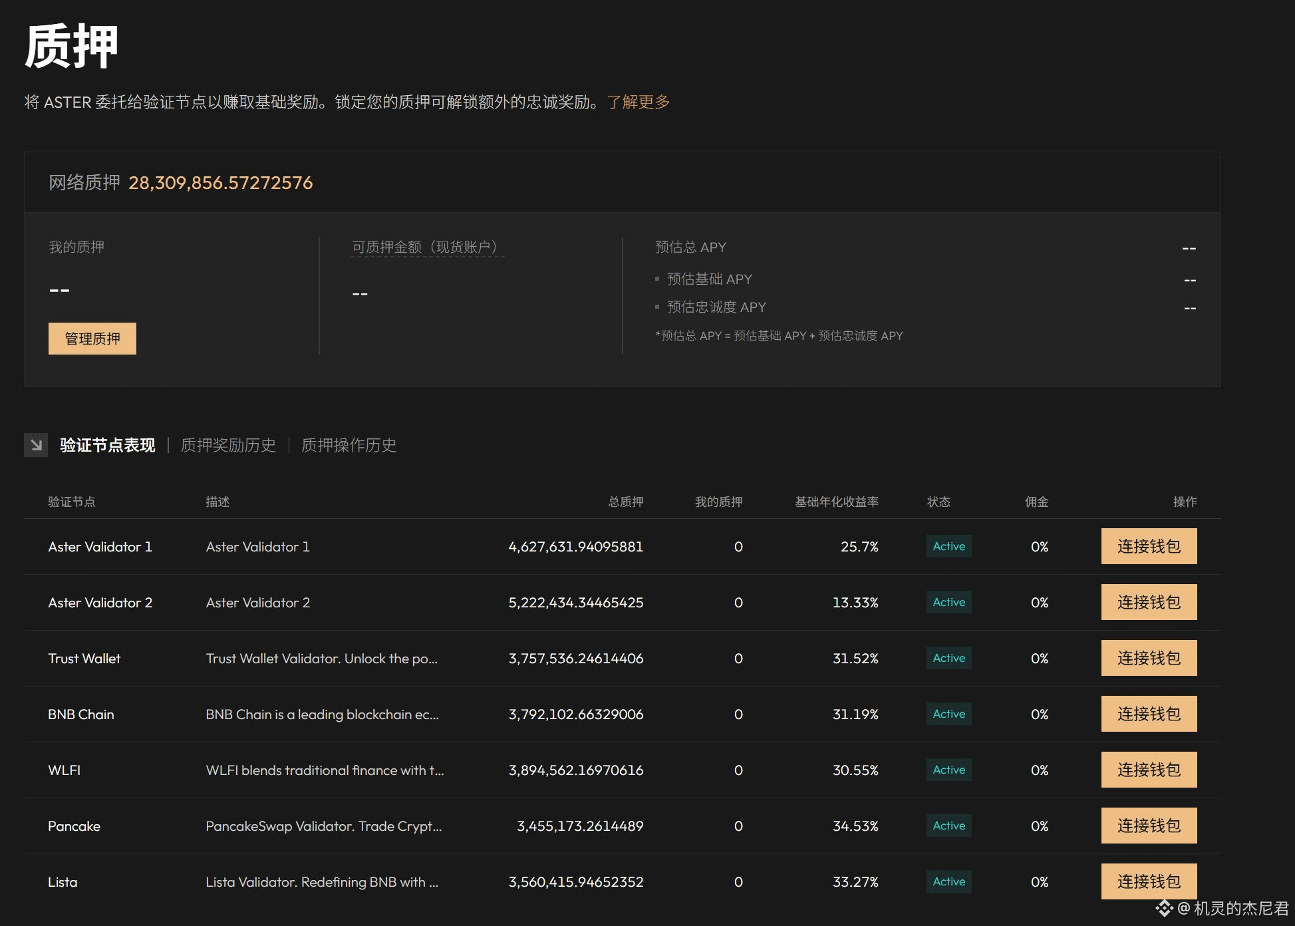The height and width of the screenshot is (926, 1295).
Task: Click the arrow icon beside 验证节点表现
Action: click(x=36, y=445)
